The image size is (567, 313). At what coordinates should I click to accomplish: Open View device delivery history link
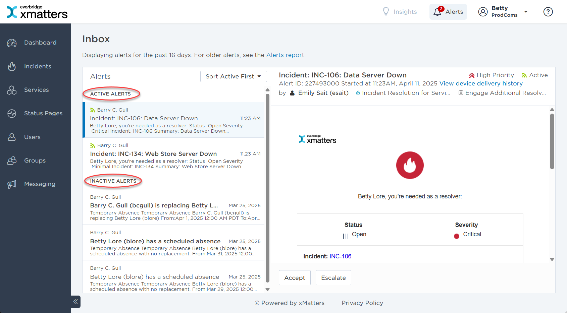click(481, 83)
